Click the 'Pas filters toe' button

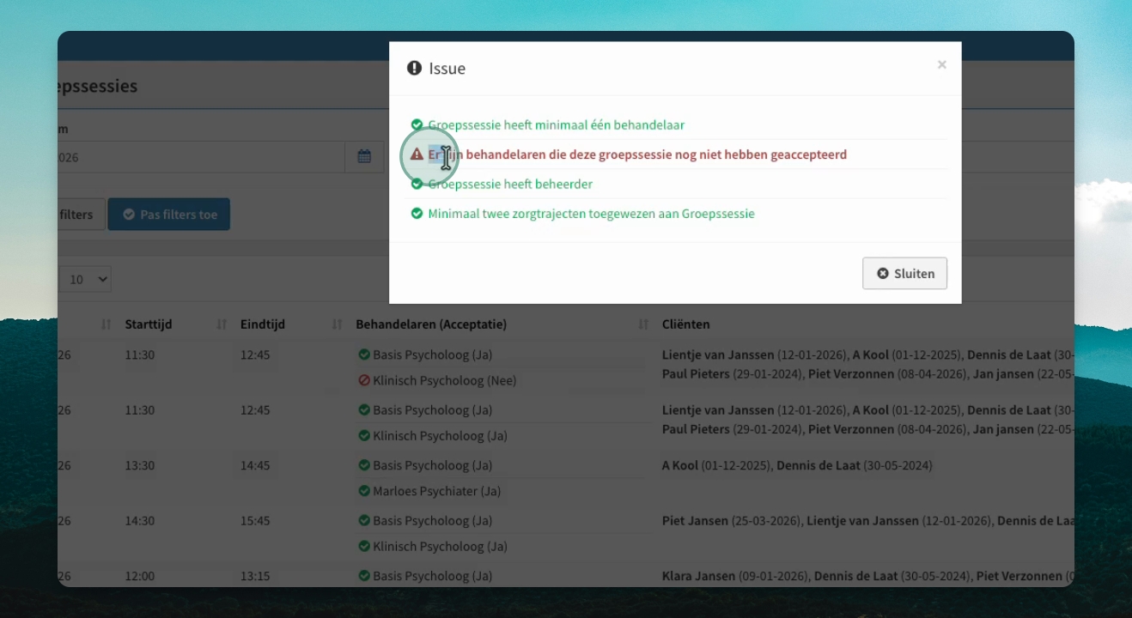tap(168, 215)
